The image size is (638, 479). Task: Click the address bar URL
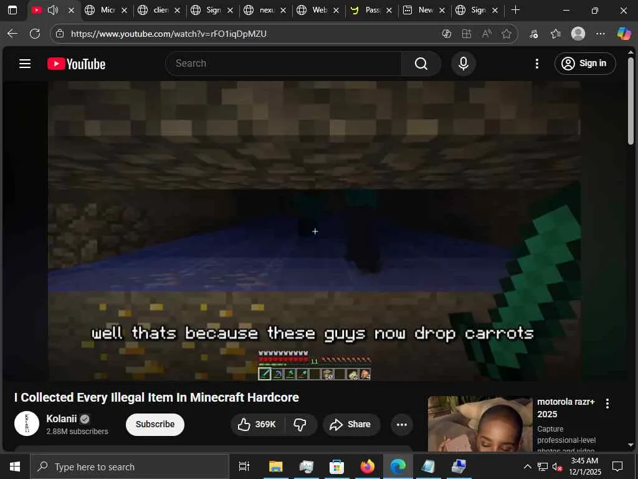coord(168,34)
